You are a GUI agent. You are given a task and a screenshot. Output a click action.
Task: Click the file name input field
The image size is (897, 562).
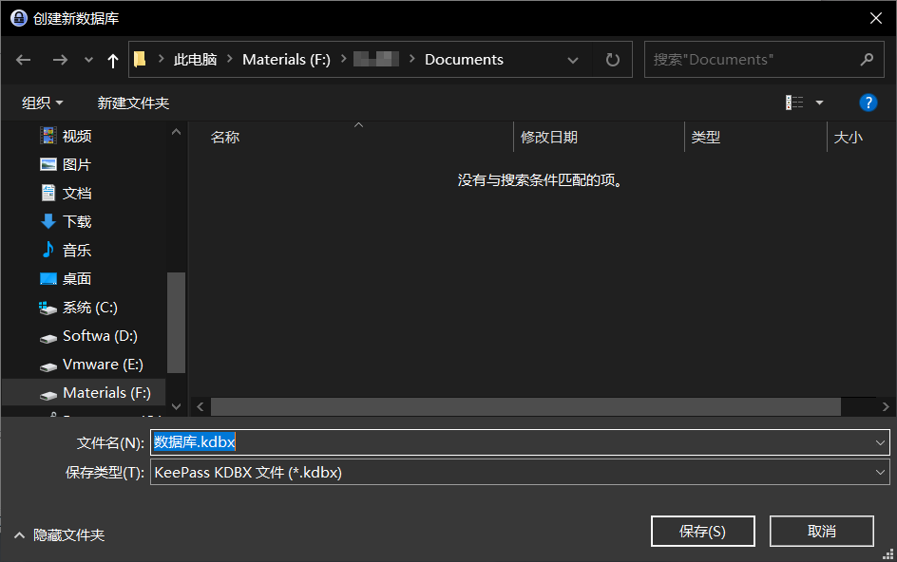click(513, 442)
